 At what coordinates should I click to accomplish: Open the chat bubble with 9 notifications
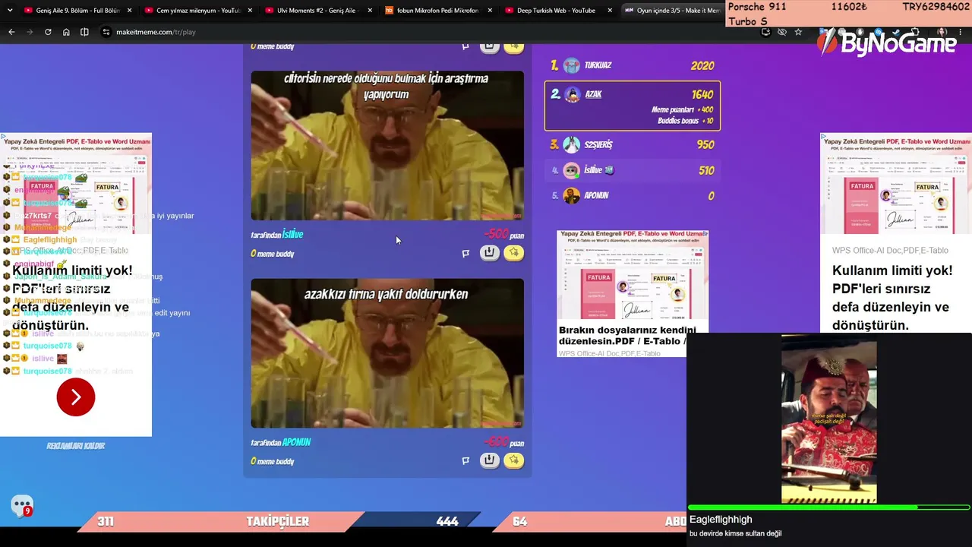click(22, 506)
